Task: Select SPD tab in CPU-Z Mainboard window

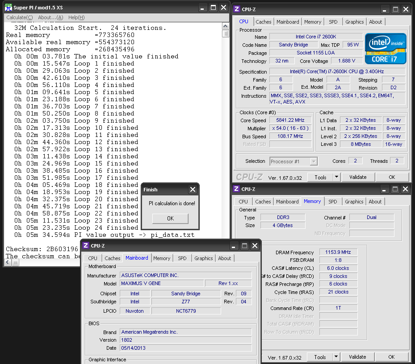Action: point(182,258)
